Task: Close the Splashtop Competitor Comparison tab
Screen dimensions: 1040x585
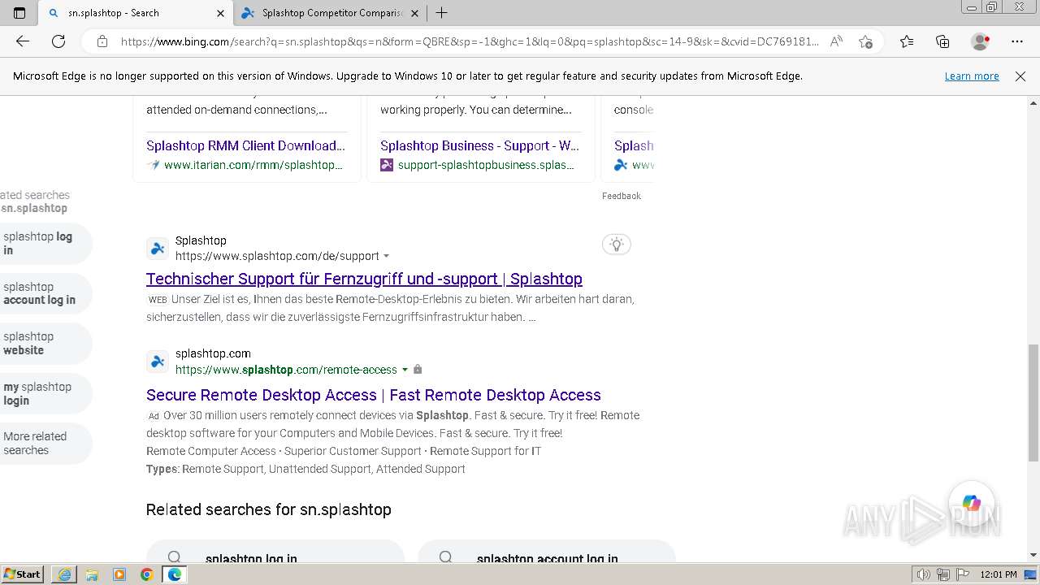Action: tap(414, 13)
